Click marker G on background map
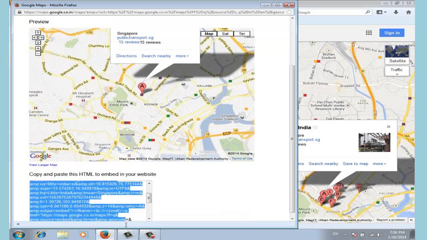The width and height of the screenshot is (427, 240). point(340,186)
